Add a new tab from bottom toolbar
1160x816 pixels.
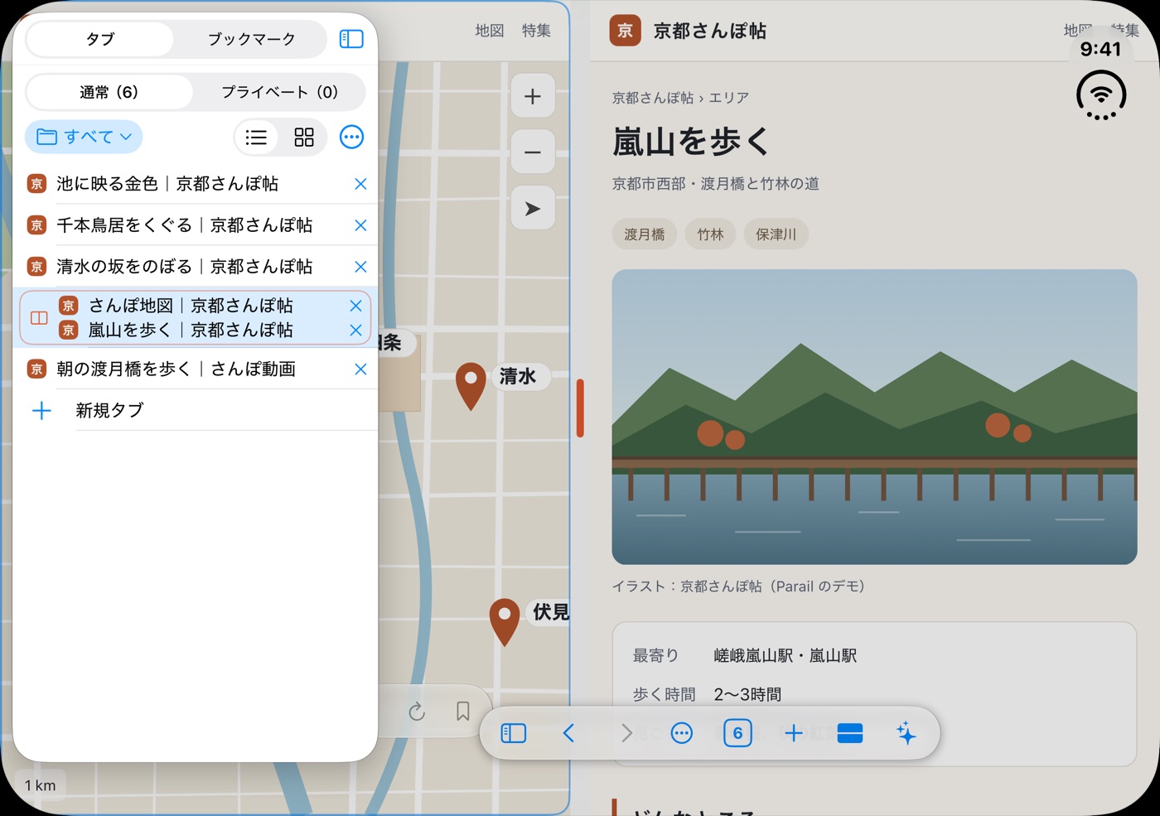[793, 733]
